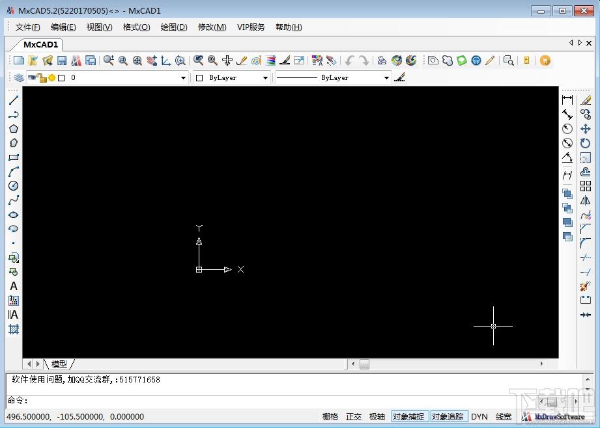Select the 模型 model tab

click(59, 364)
